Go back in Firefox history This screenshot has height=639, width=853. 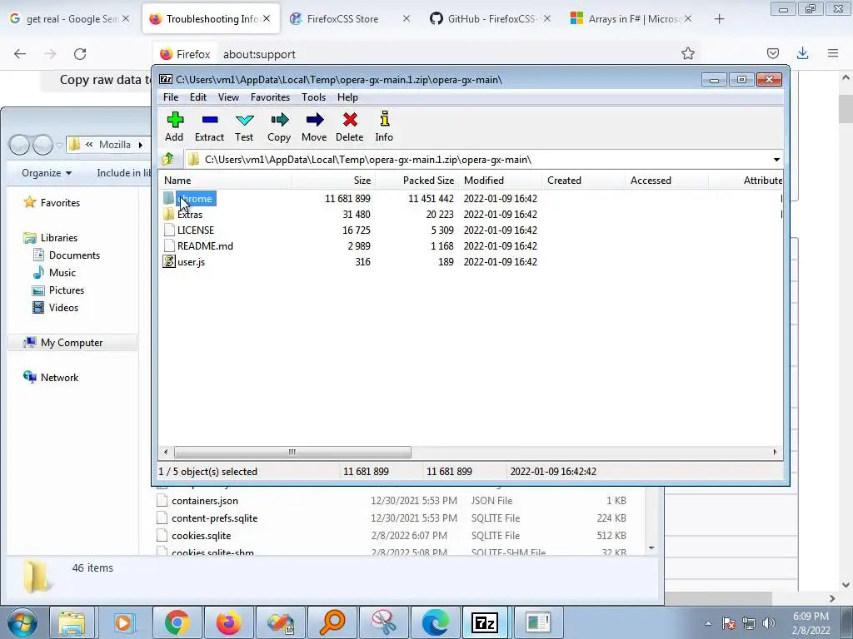20,54
